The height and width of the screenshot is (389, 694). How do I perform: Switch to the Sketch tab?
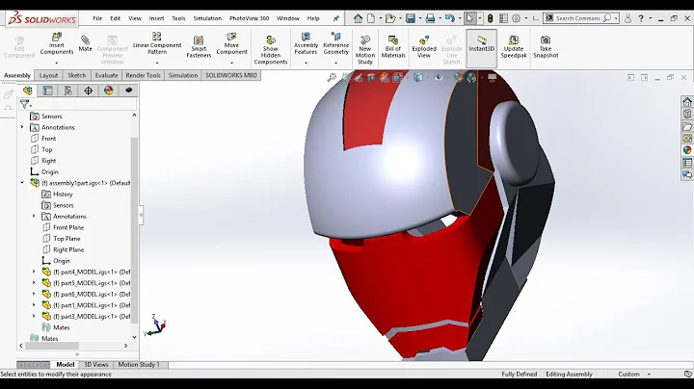tap(76, 75)
